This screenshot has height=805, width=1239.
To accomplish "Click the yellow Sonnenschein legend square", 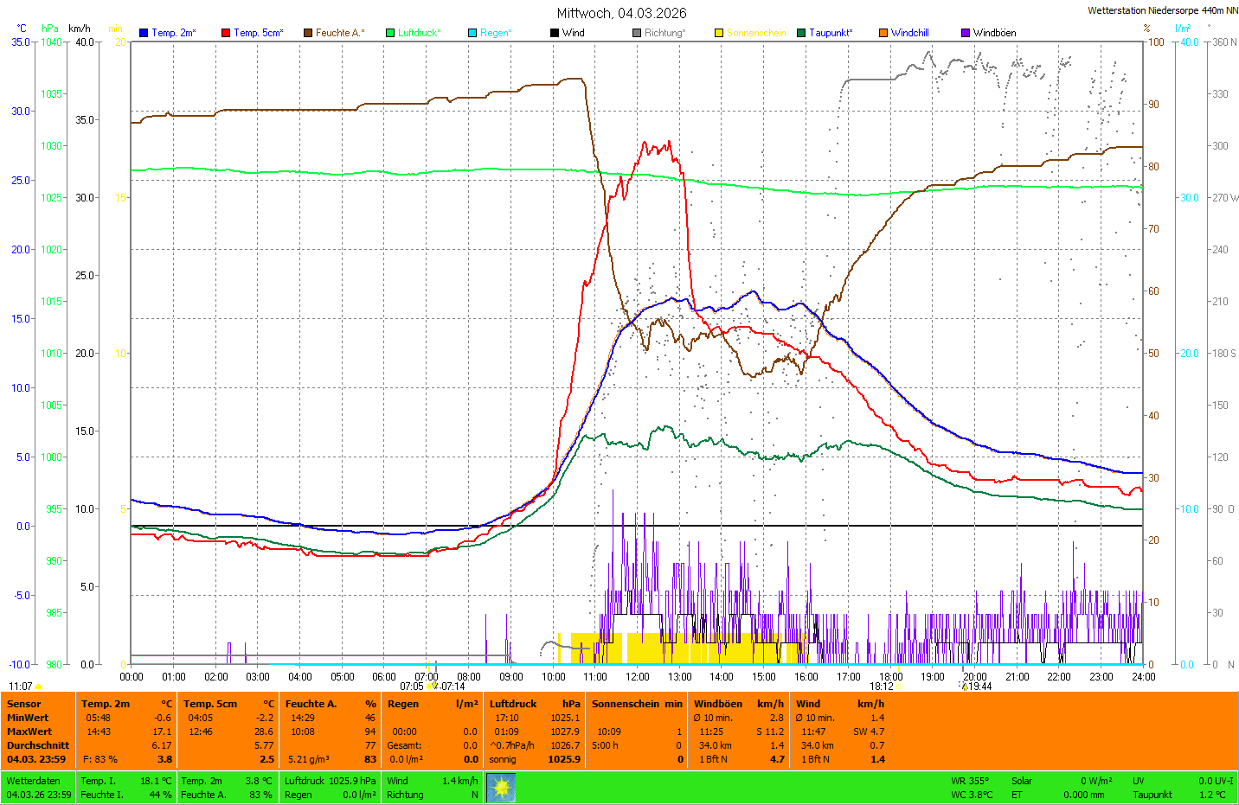I will [719, 33].
